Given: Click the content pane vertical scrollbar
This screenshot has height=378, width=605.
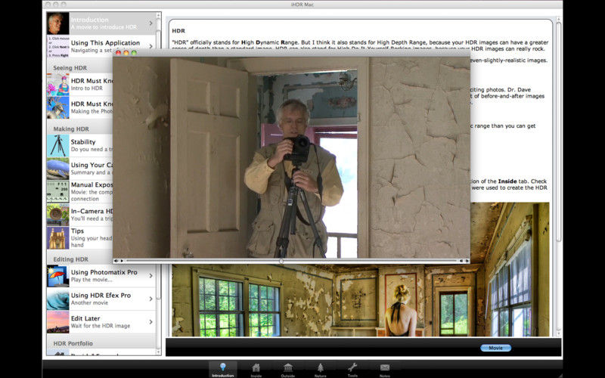Looking at the screenshot, I should point(558,131).
